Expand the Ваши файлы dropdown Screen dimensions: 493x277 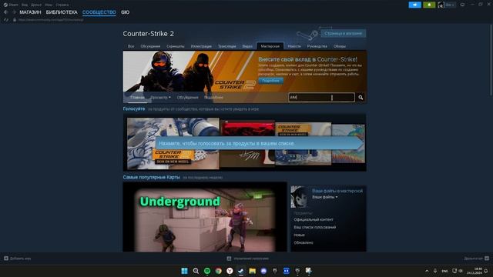click(325, 197)
